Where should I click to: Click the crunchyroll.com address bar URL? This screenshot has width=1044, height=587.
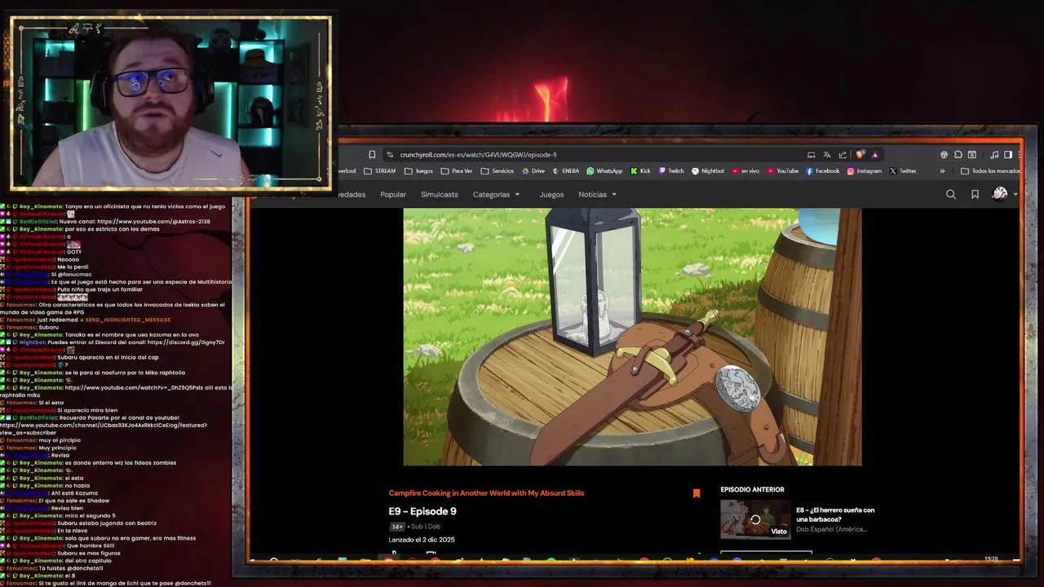pyautogui.click(x=478, y=155)
